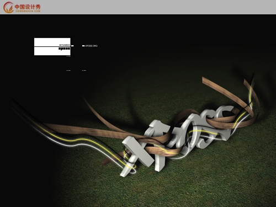276x207 pixels.
Task: Click the white dash beside XPOSE.ORG
Action: pos(83,46)
